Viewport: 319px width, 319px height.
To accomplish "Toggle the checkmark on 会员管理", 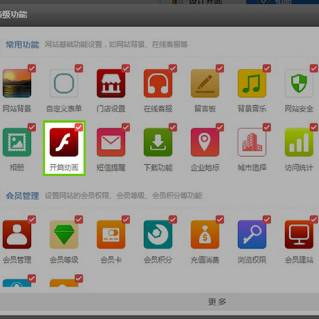I will [x=32, y=220].
